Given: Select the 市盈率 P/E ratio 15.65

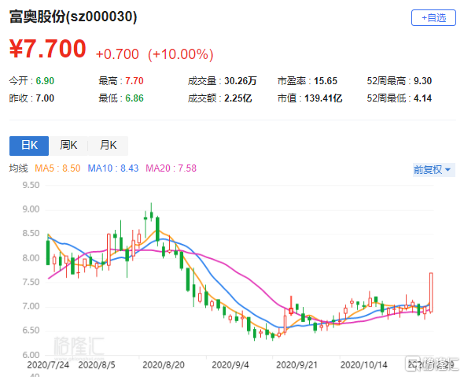Looking at the screenshot, I should 326,81.
